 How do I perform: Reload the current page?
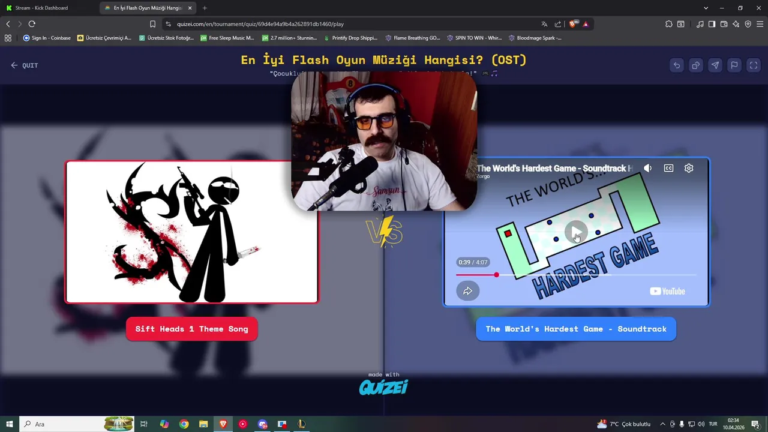32,24
